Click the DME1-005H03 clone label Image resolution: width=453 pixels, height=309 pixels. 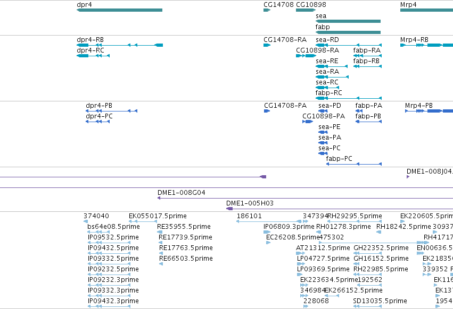(250, 203)
